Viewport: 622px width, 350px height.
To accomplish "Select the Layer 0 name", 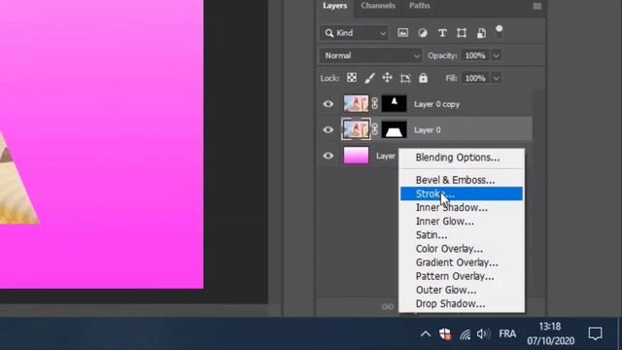I will pos(428,129).
